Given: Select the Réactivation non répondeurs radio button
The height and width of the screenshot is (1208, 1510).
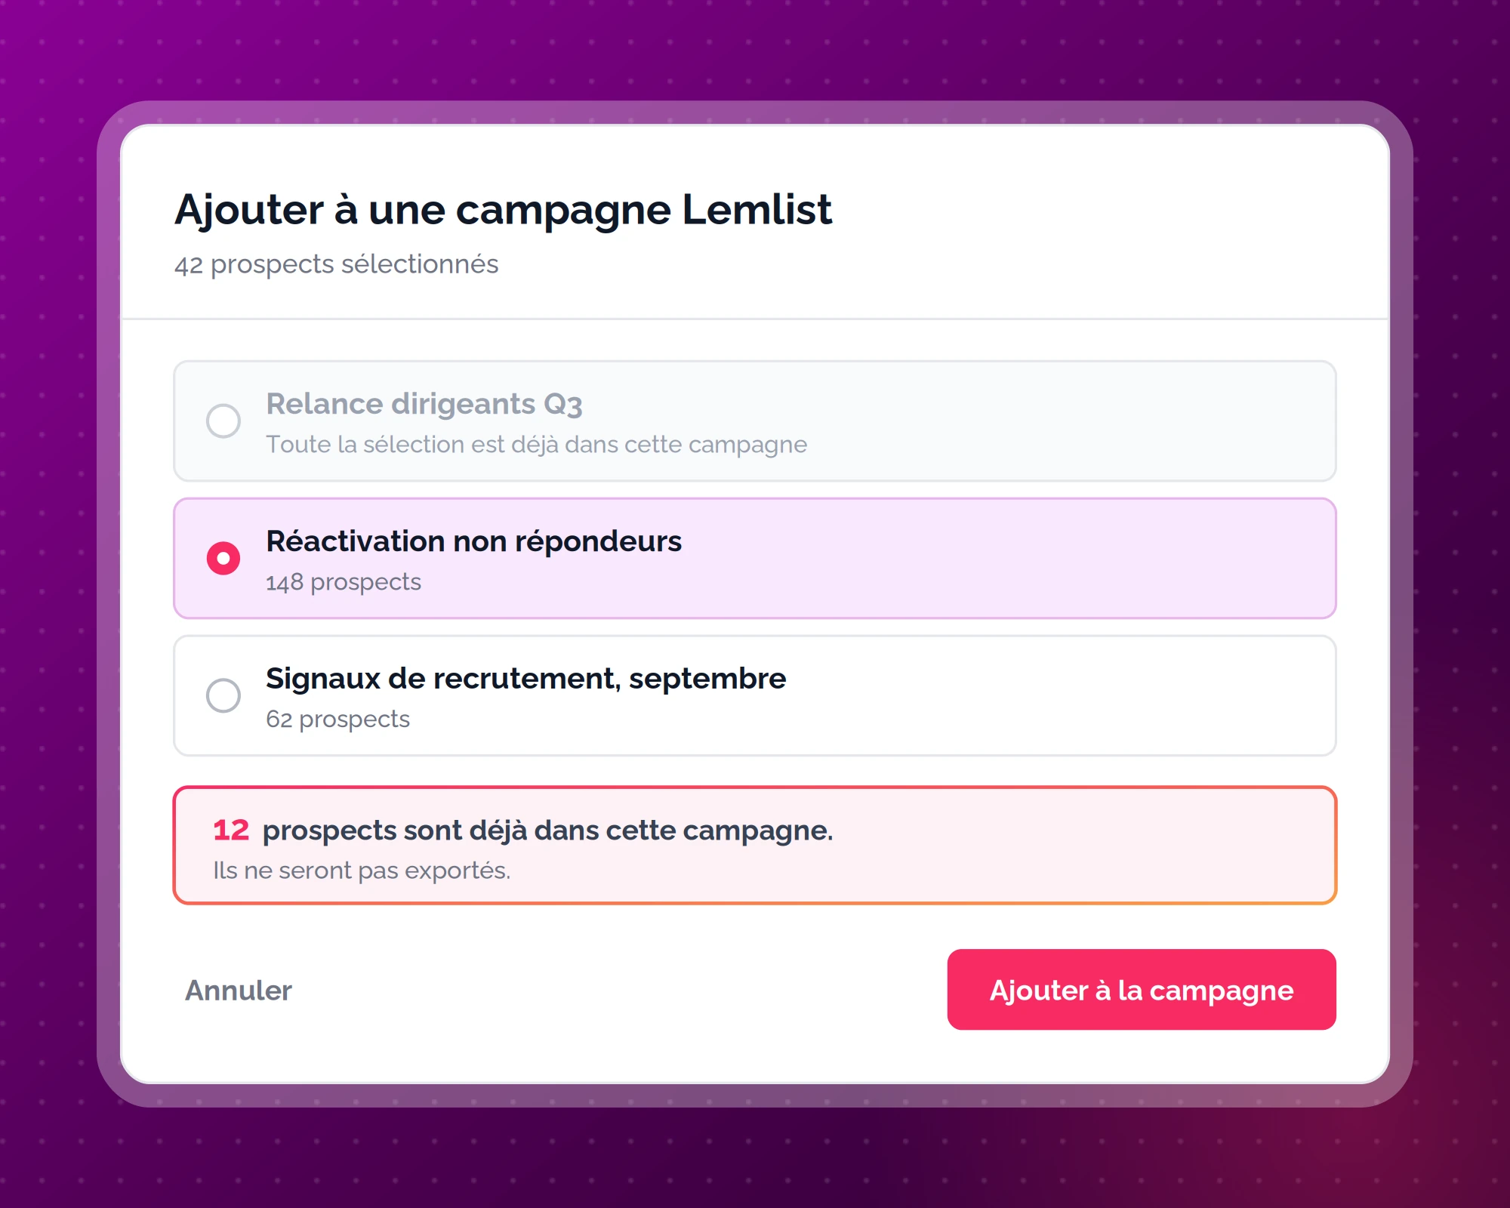Looking at the screenshot, I should pos(223,558).
